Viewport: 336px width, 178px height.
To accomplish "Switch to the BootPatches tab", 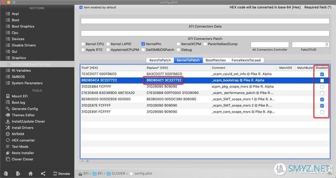I will 215,60.
